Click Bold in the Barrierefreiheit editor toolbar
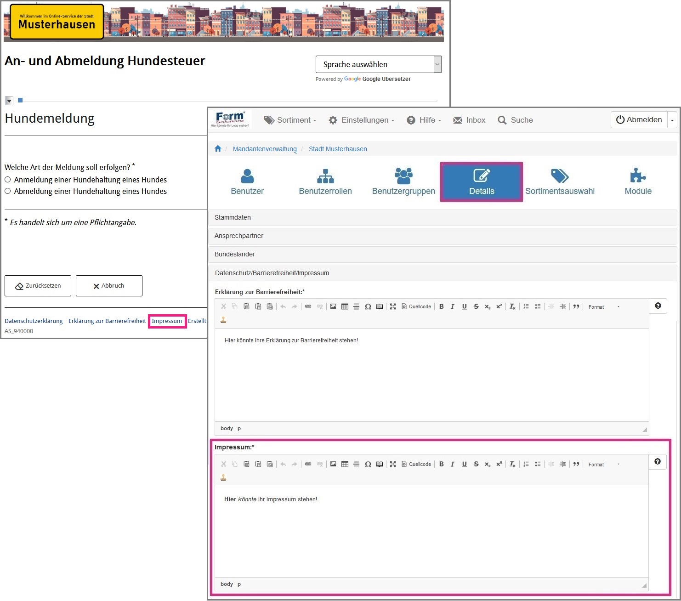Screen dimensions: 681x601 coord(441,306)
